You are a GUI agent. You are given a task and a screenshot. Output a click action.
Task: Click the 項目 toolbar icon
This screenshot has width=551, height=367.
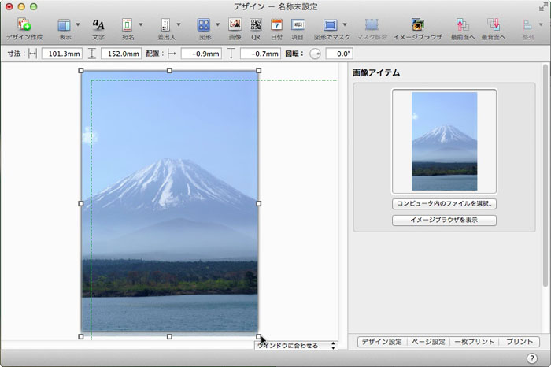298,25
